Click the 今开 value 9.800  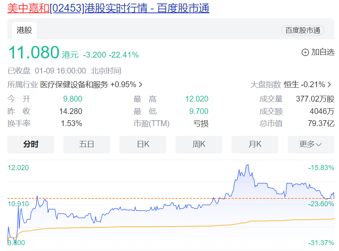[x=73, y=99]
